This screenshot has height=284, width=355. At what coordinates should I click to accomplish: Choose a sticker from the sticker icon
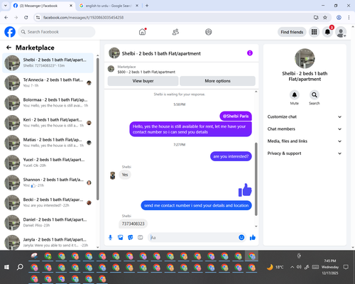131,237
